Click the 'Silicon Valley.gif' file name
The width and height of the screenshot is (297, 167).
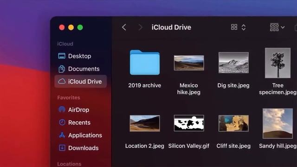189,146
